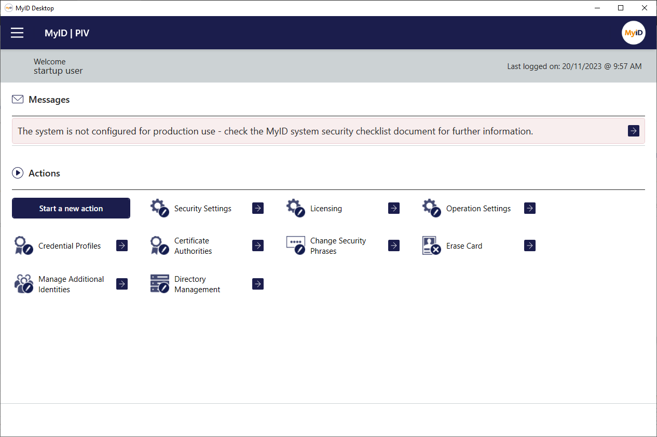This screenshot has height=437, width=657.
Task: Click the Certificate Authorities ribbon icon
Action: coord(160,245)
